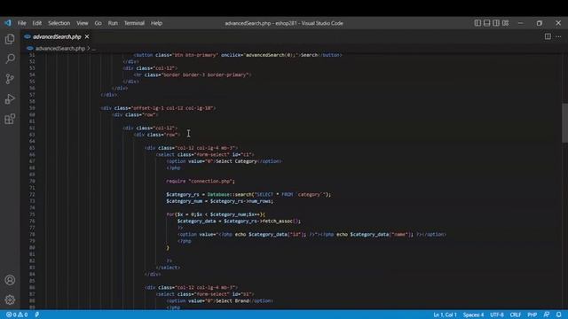This screenshot has height=319, width=568.
Task: Open the Run menu
Action: [x=113, y=23]
